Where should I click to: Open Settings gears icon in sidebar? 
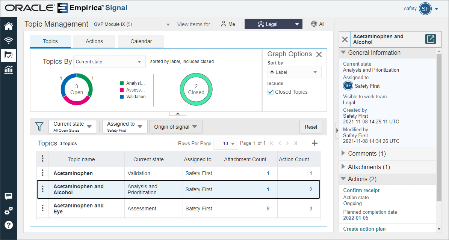coord(9,211)
